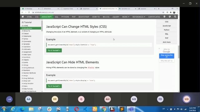Open JS Array Methods in the sidebar

pyautogui.click(x=28, y=78)
